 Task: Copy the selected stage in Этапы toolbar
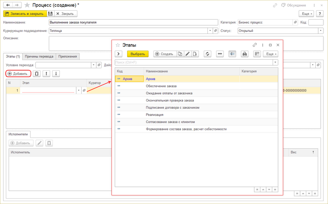pos(180,54)
